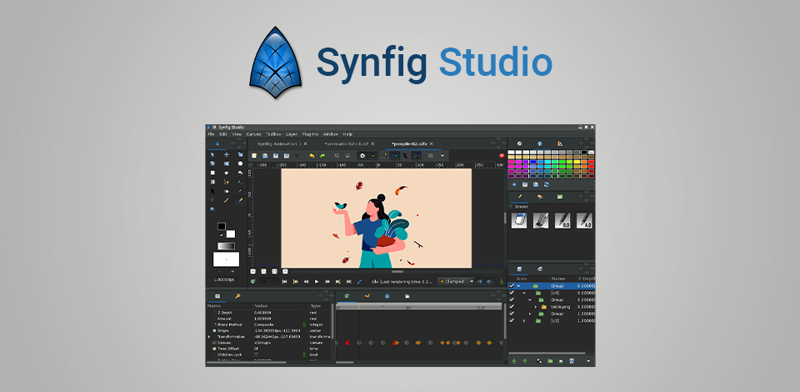
Task: Switch to the Synfig Animation 1 tab
Action: 278,143
